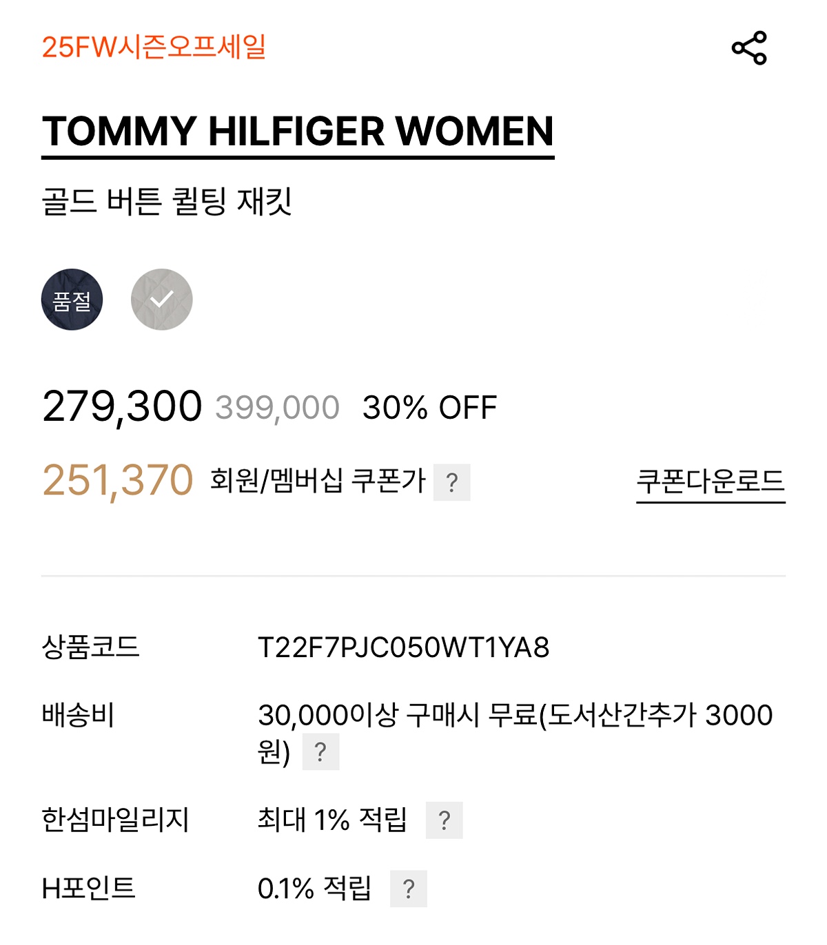This screenshot has height=945, width=827.
Task: Tap the 한섬마일리지 row label
Action: 115,820
